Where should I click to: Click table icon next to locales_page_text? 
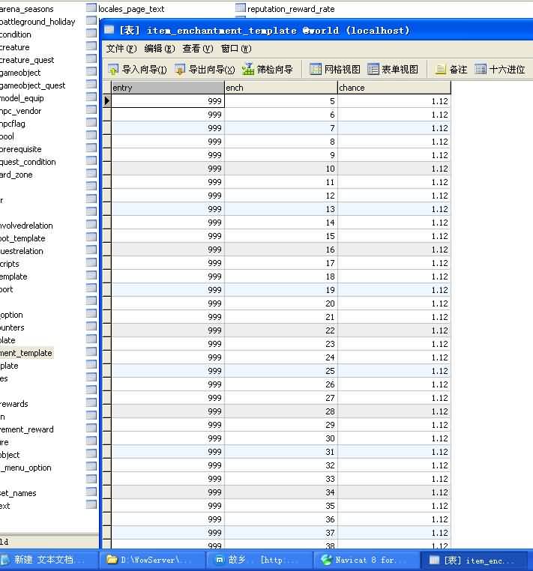tap(91, 8)
